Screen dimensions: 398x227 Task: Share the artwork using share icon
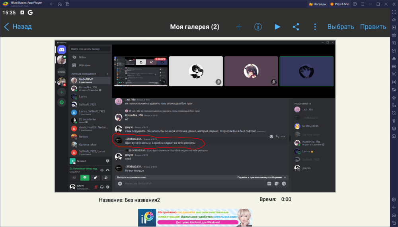click(x=296, y=27)
